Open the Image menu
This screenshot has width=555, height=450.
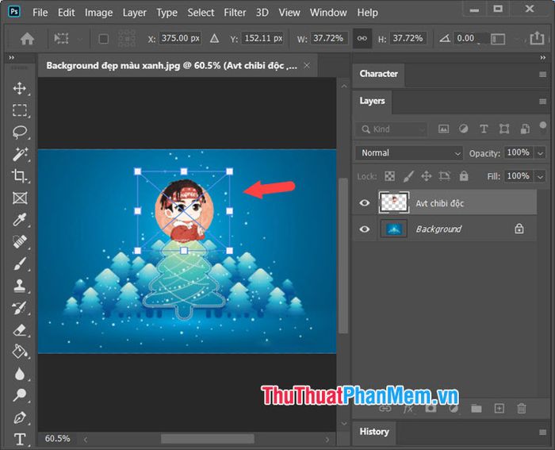[x=99, y=13]
